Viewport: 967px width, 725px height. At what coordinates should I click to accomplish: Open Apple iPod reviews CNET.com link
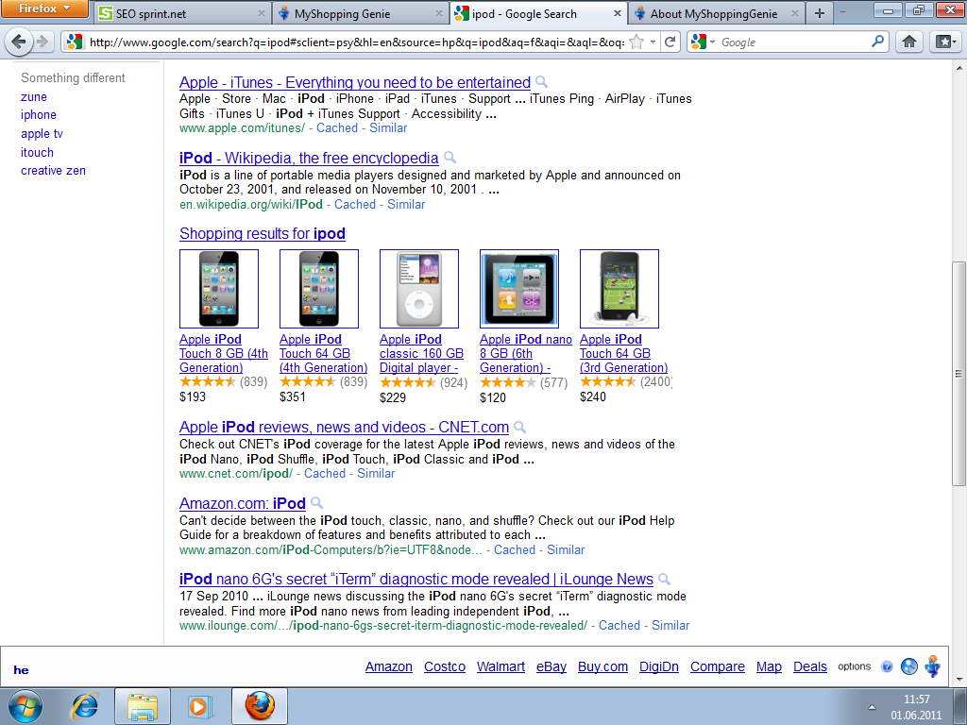tap(344, 428)
